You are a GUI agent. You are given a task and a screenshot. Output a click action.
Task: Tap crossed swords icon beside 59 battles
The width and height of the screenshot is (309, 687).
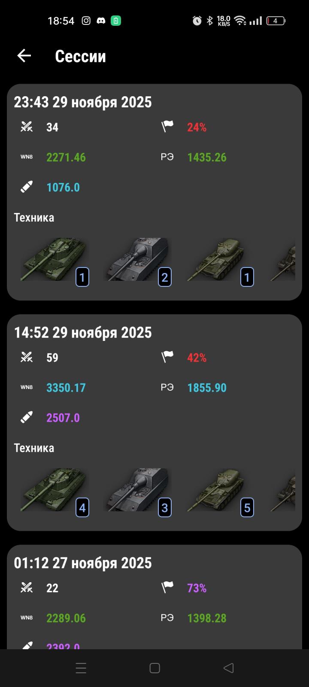(27, 357)
